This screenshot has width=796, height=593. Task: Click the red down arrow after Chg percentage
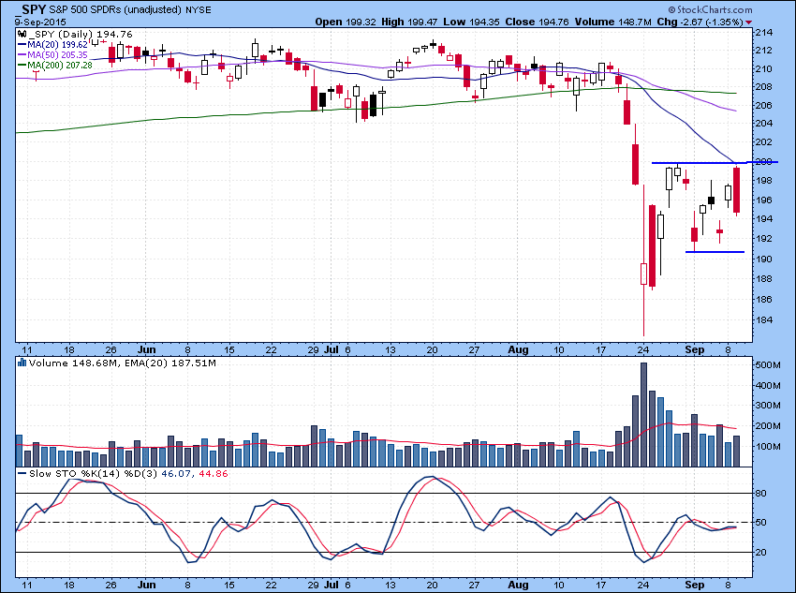pos(749,22)
